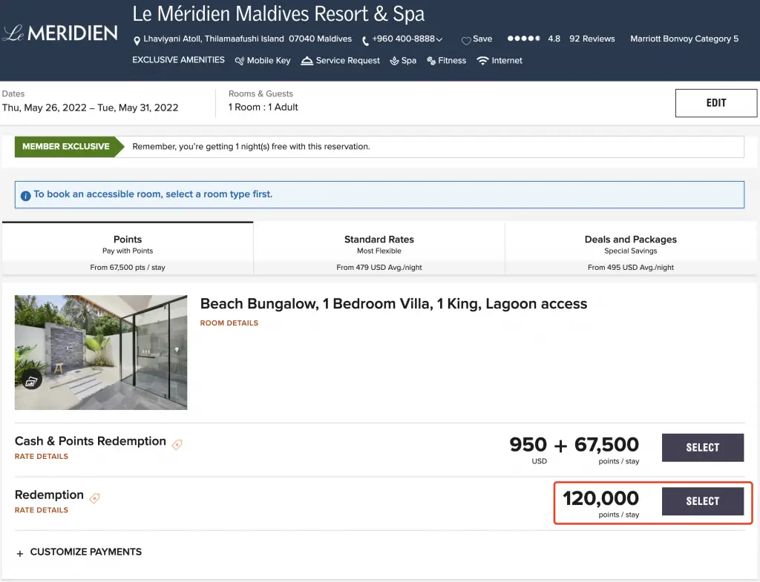The width and height of the screenshot is (760, 582).
Task: Click the Beach Bungalow room thumbnail
Action: click(x=101, y=352)
